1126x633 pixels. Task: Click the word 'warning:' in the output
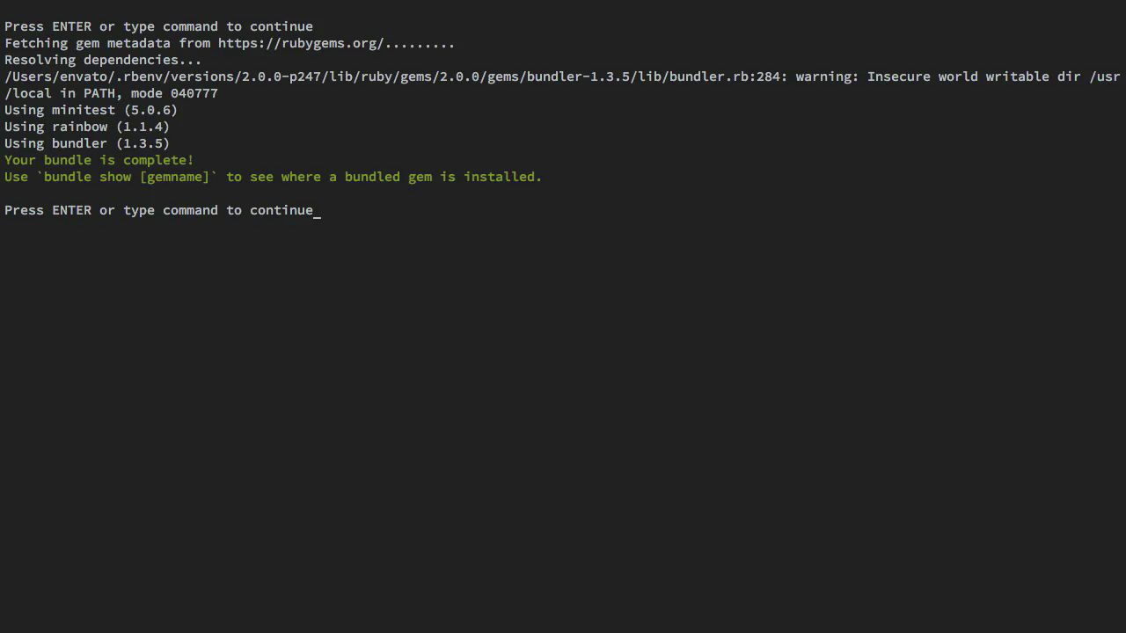point(827,76)
